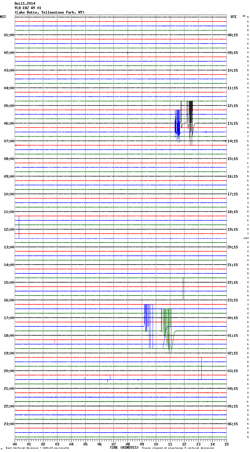
Task: Click the 08:15 UTC time label
Action: (x=233, y=35)
